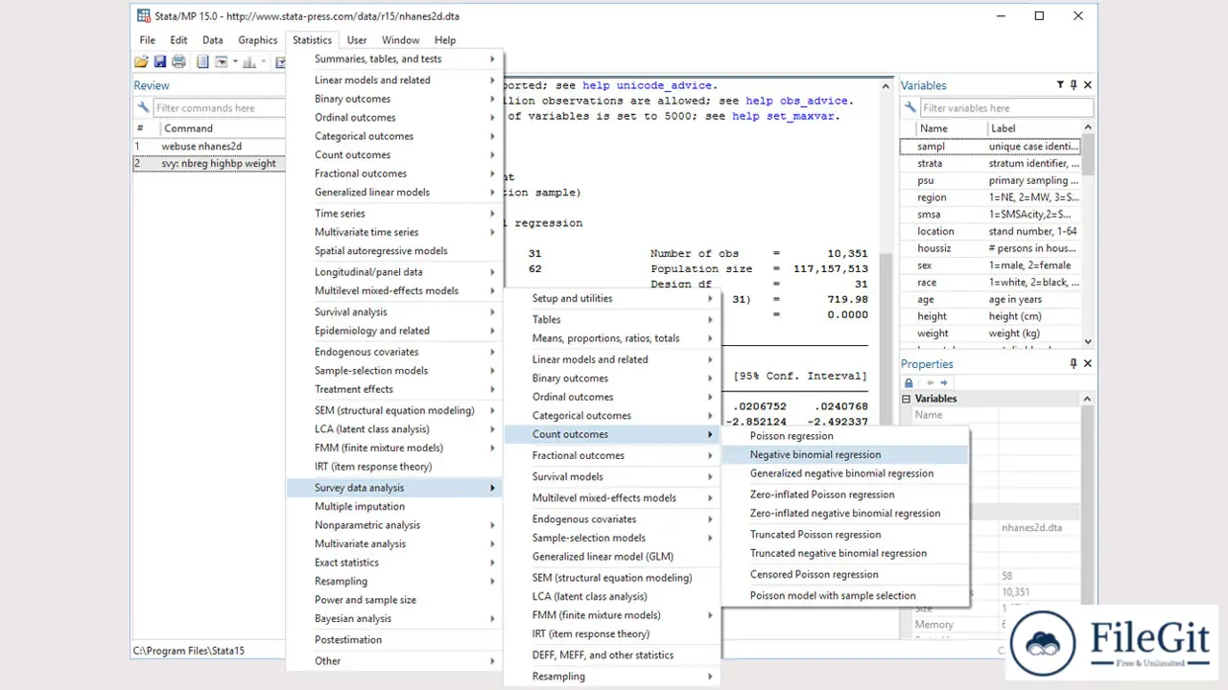Open the Window menu
This screenshot has width=1228, height=690.
coord(400,40)
